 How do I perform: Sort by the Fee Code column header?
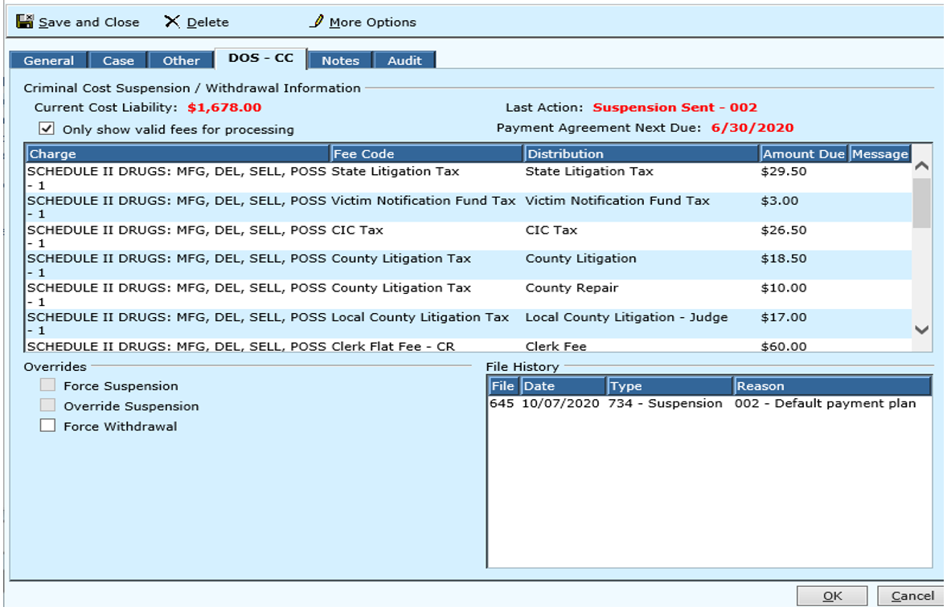(427, 154)
